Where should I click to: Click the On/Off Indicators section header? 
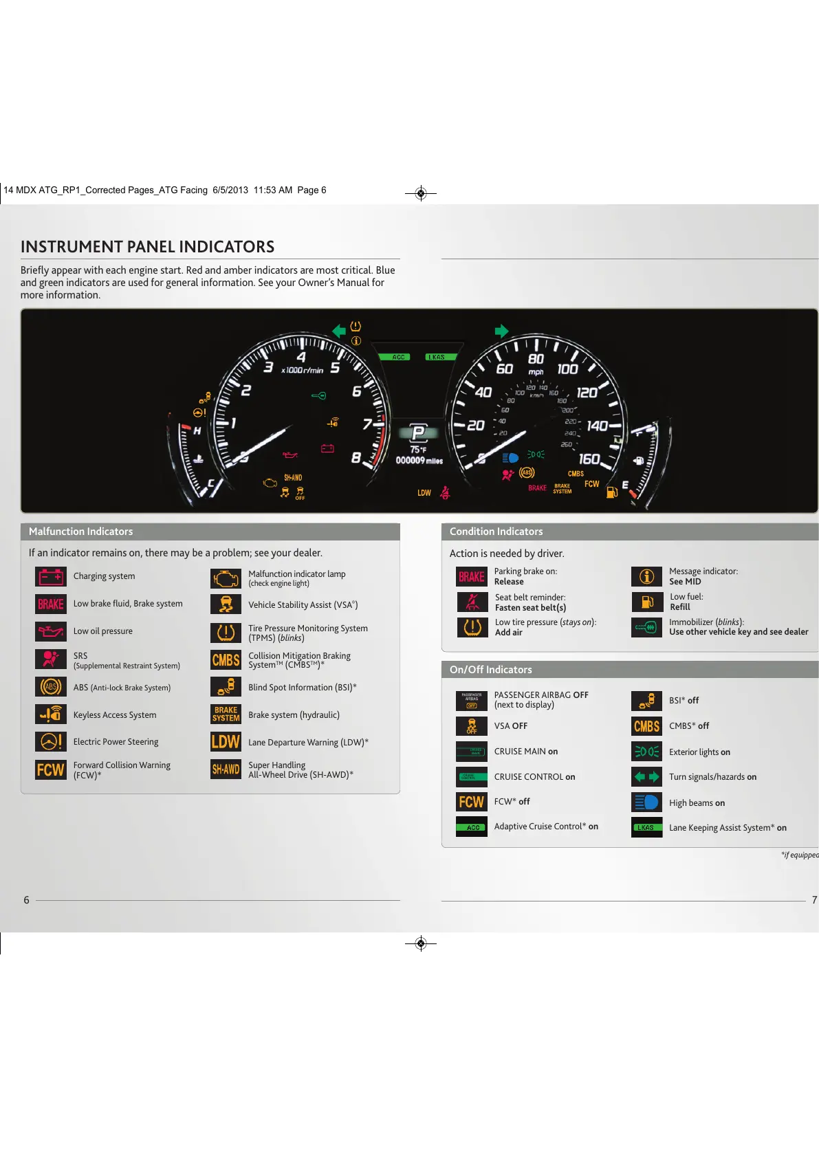click(x=630, y=670)
